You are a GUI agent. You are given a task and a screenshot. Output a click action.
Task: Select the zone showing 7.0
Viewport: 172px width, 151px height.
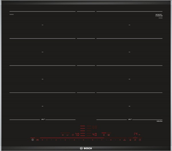pos(77,134)
